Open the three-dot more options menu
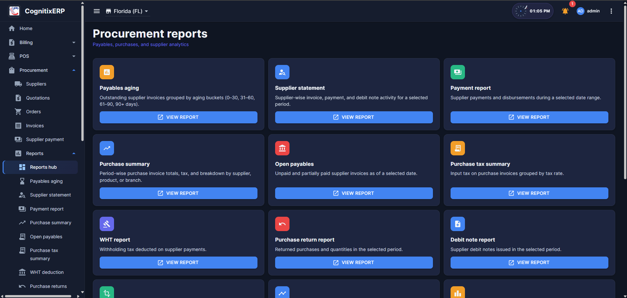The image size is (627, 298). [x=611, y=11]
